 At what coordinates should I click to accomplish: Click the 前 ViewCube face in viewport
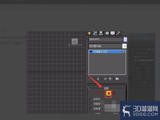point(75,42)
